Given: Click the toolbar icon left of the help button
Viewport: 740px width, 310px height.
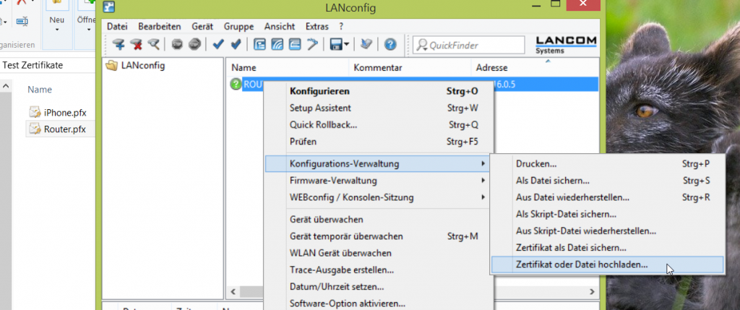Looking at the screenshot, I should click(366, 45).
